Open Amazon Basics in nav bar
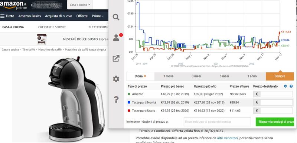The height and width of the screenshot is (143, 297). [x=30, y=16]
